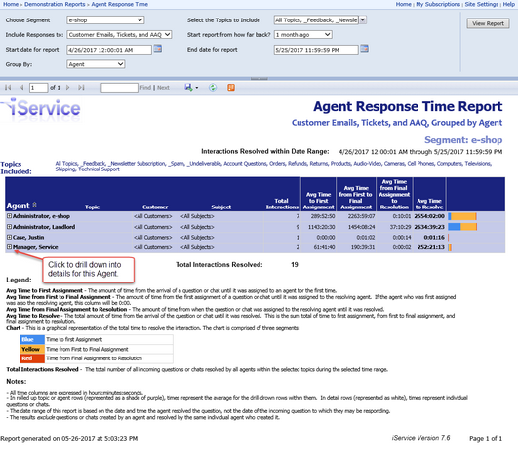Viewport: 518px width, 451px height.
Task: Go to the first report page
Action: pyautogui.click(x=8, y=88)
